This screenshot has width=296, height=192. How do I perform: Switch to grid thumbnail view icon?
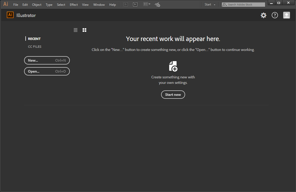[84, 30]
